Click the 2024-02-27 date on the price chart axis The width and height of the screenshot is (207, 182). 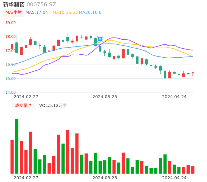tap(26, 97)
